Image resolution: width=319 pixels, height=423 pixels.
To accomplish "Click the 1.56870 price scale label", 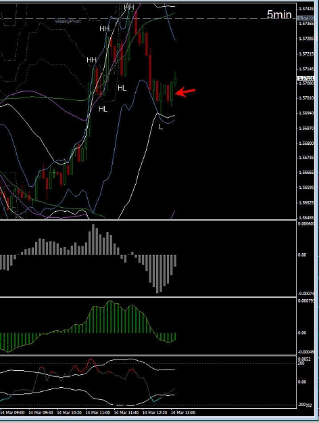I will tap(306, 128).
